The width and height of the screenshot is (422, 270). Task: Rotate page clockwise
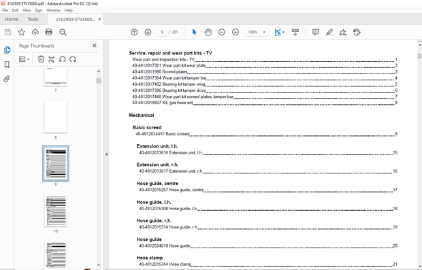pyautogui.click(x=73, y=59)
